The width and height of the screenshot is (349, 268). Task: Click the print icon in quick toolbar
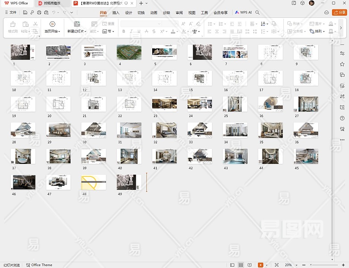tap(39, 13)
